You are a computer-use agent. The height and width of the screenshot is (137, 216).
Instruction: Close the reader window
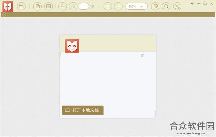[x=212, y=4]
